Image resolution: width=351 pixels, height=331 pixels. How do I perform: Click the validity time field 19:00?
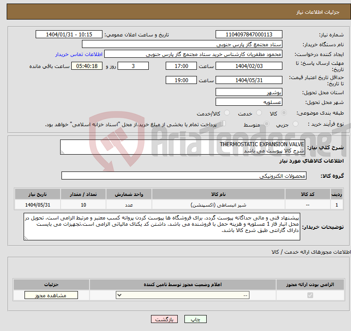pos(181,80)
